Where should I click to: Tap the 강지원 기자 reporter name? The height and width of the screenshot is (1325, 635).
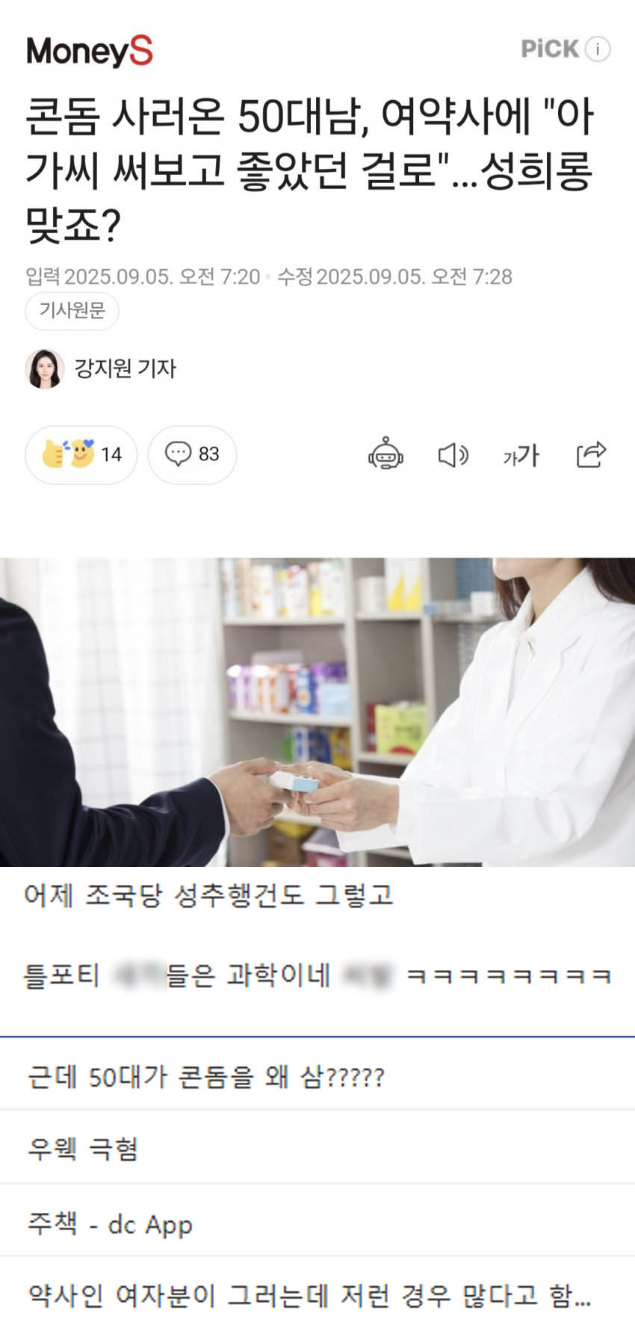coord(125,368)
